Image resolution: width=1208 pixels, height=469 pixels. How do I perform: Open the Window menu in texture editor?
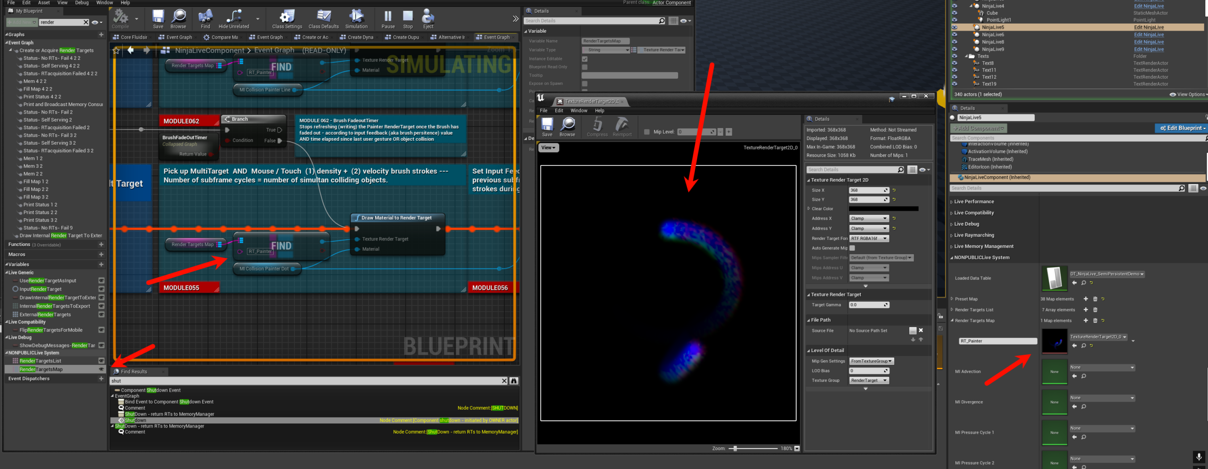pyautogui.click(x=579, y=111)
